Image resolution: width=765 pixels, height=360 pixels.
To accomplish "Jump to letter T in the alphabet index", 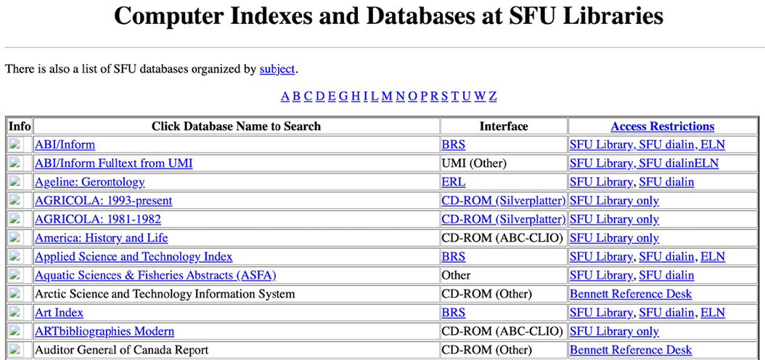I will pyautogui.click(x=455, y=96).
